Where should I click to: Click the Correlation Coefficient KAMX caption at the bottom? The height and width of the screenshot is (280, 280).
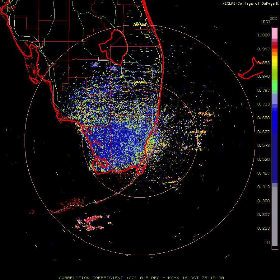141,278
